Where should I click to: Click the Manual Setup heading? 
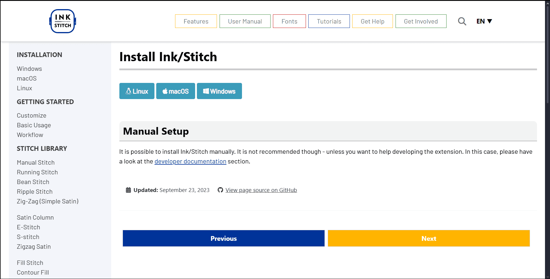[x=156, y=131]
